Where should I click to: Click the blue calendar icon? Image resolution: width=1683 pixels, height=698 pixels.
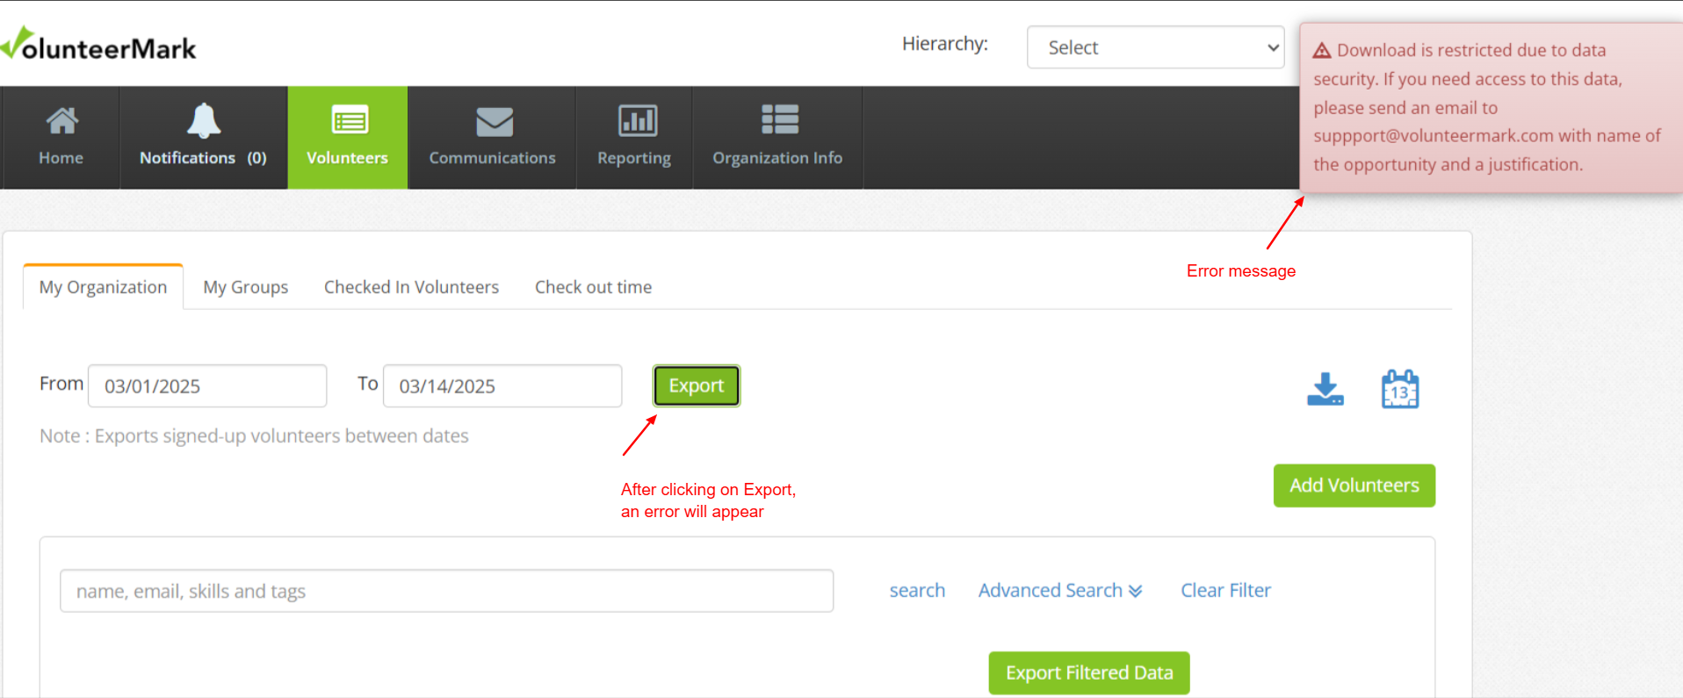tap(1399, 389)
